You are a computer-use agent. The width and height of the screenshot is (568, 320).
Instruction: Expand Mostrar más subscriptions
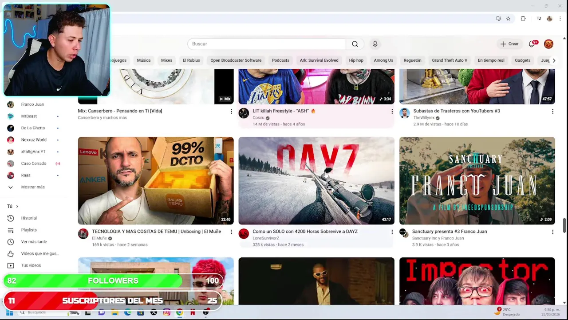[x=33, y=187]
